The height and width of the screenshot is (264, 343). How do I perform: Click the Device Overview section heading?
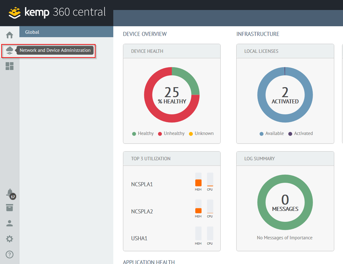tap(145, 34)
